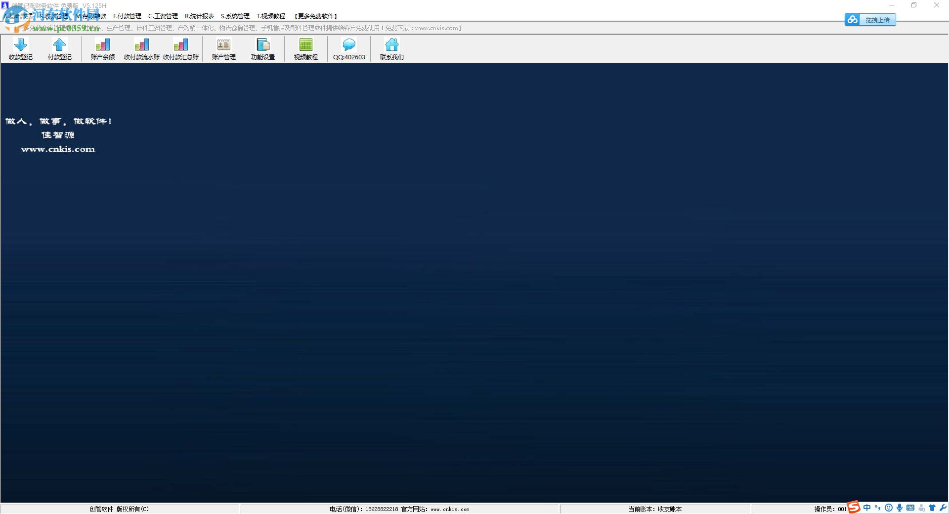949x514 pixels.
Task: Click the 操作员: 001 status entry
Action: tap(830, 509)
